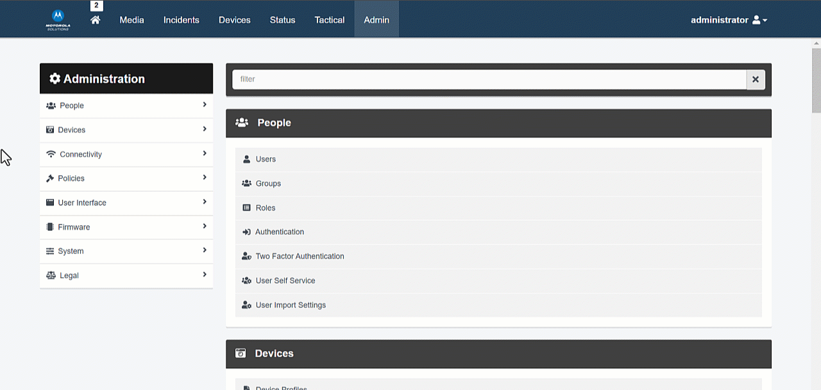Click the home icon in navbar

pyautogui.click(x=96, y=20)
